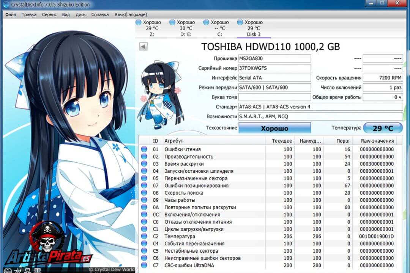Click the Порог column header
Image resolution: width=410 pixels, height=273 pixels.
338,141
